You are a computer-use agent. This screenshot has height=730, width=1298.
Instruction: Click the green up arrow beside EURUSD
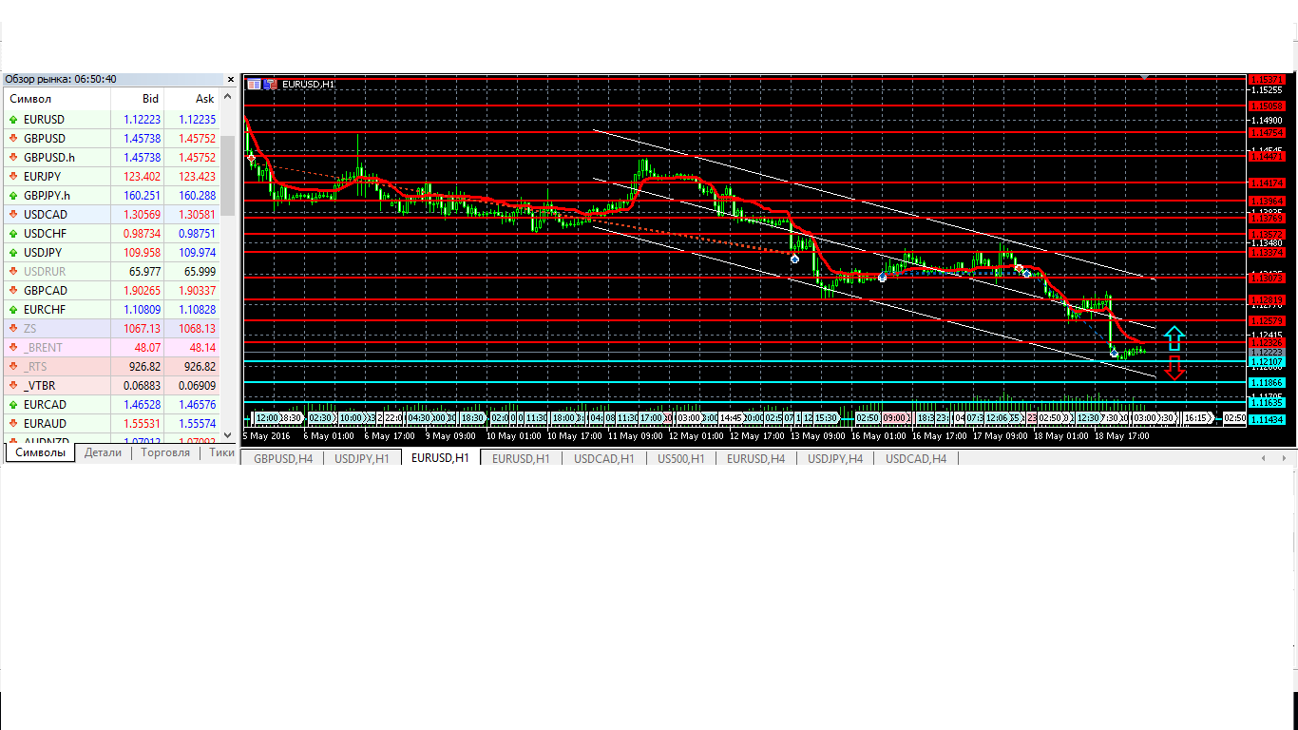coord(13,120)
